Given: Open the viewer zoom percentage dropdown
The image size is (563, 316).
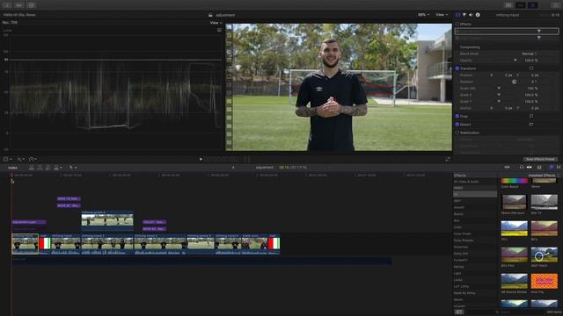Looking at the screenshot, I should click(423, 15).
